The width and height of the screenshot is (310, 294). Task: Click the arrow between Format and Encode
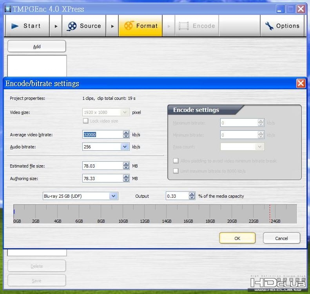coord(169,26)
